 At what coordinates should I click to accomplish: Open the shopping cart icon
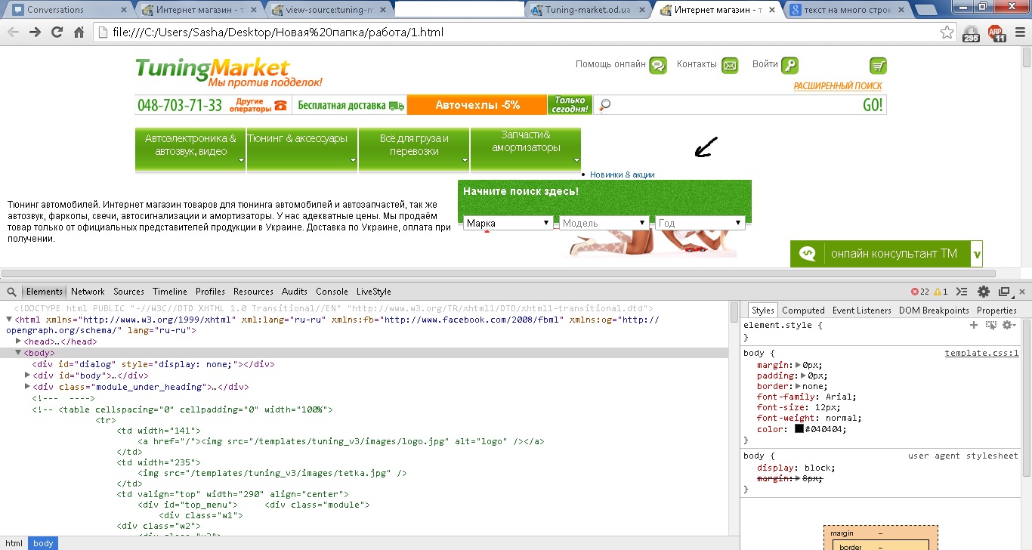tap(878, 65)
